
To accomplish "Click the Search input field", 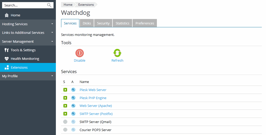I will click(x=25, y=5).
